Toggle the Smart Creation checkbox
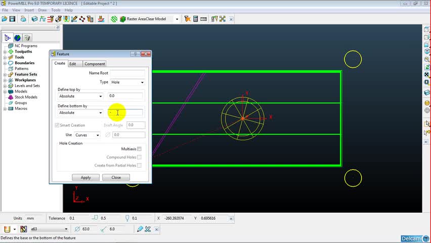Screen dimensions: 431x243 [57, 125]
